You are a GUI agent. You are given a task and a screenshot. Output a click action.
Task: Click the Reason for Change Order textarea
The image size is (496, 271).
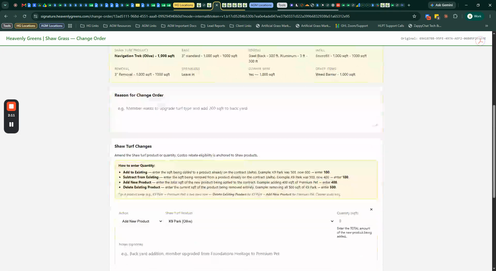click(246, 115)
